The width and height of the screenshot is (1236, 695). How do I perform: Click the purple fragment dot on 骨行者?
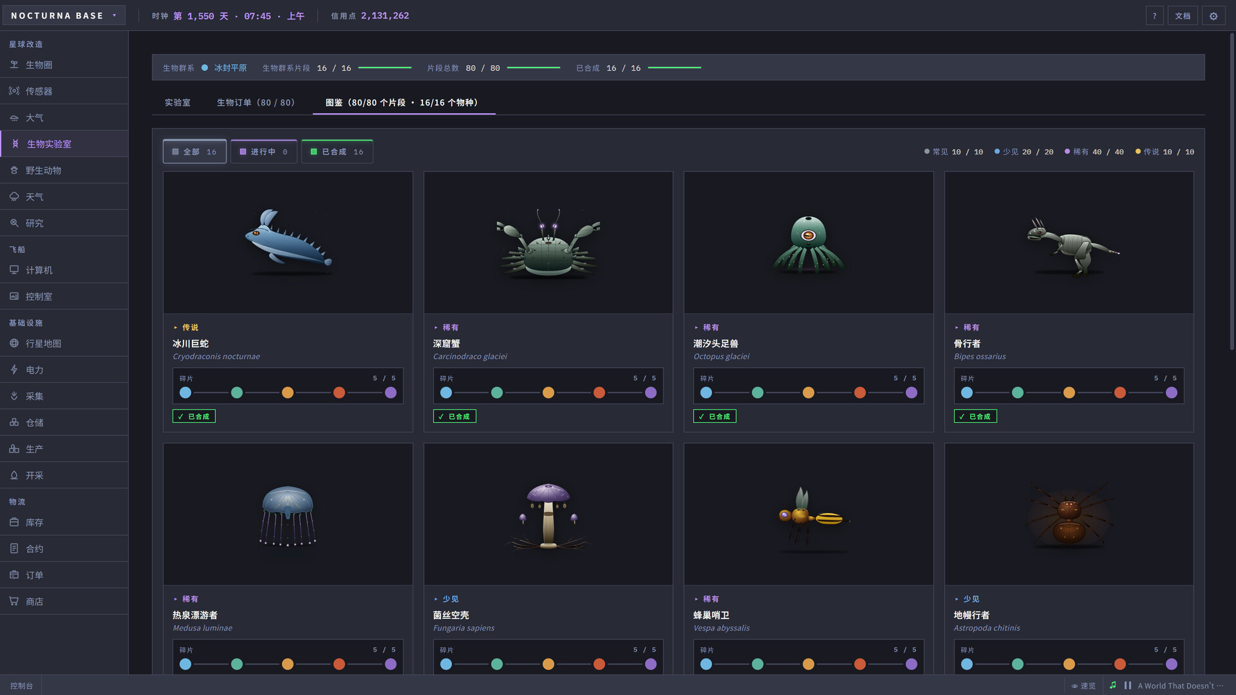click(x=1172, y=393)
